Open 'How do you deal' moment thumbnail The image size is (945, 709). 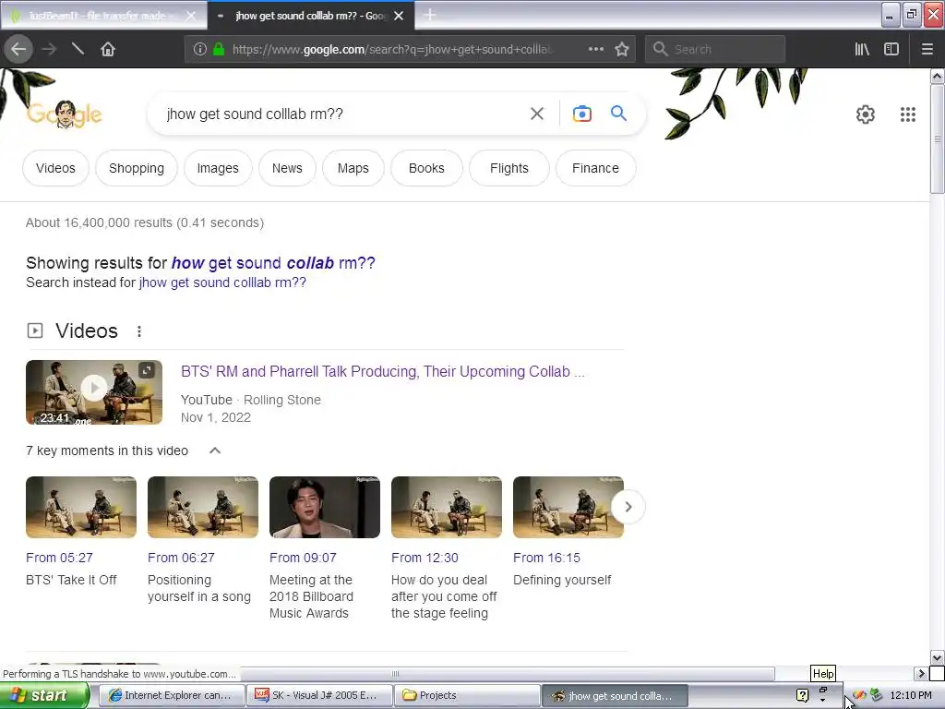pyautogui.click(x=447, y=507)
